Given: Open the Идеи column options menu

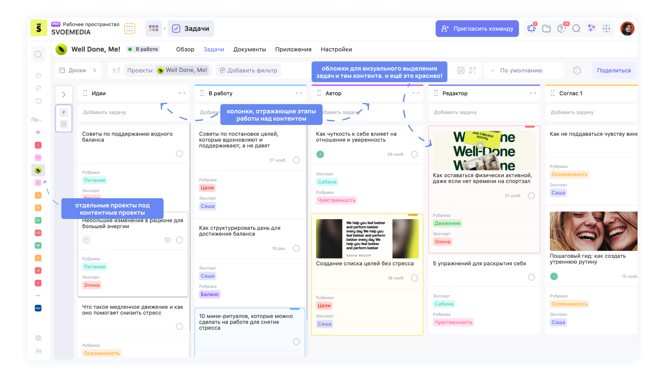Looking at the screenshot, I should pyautogui.click(x=182, y=93).
